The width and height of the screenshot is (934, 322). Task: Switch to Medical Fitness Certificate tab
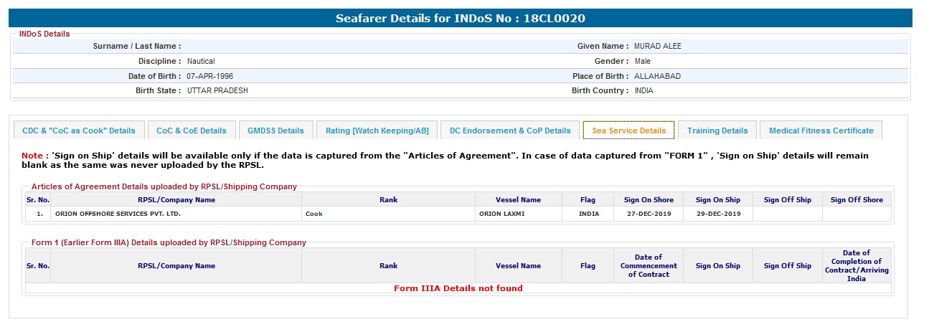pyautogui.click(x=821, y=131)
